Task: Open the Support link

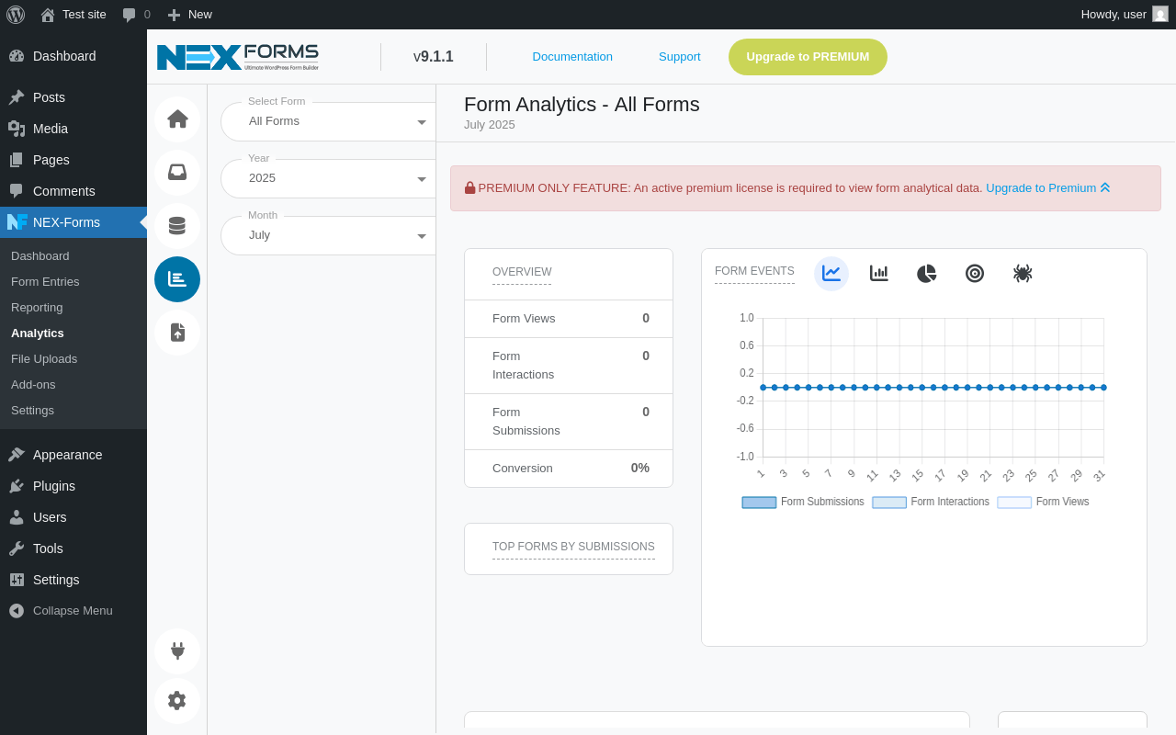Action: pos(680,57)
